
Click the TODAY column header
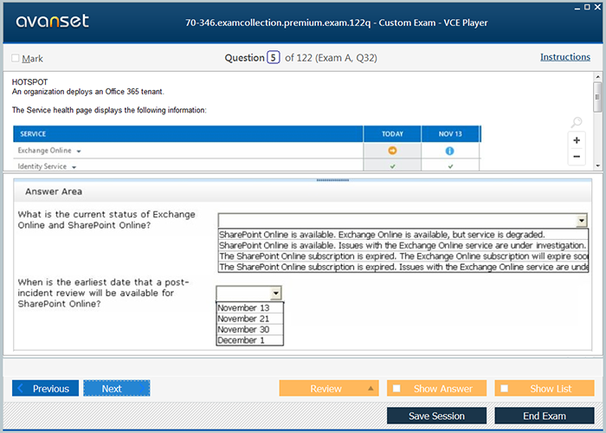click(x=392, y=133)
